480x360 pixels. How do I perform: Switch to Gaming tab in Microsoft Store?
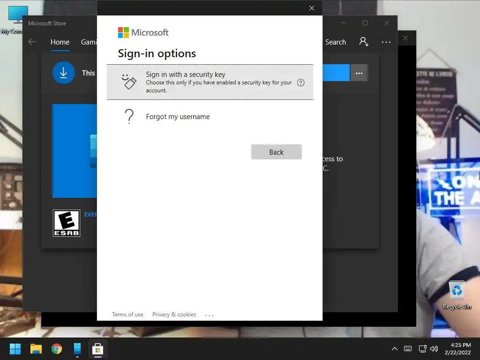(89, 42)
